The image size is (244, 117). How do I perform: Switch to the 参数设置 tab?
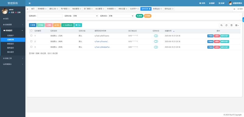pyautogui.click(x=123, y=9)
